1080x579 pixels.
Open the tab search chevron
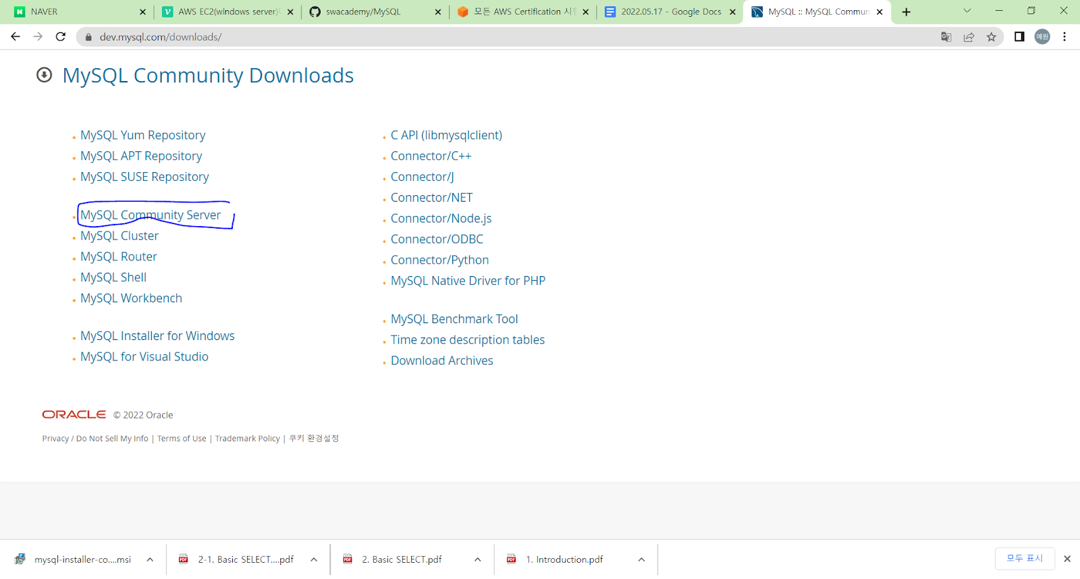(967, 11)
